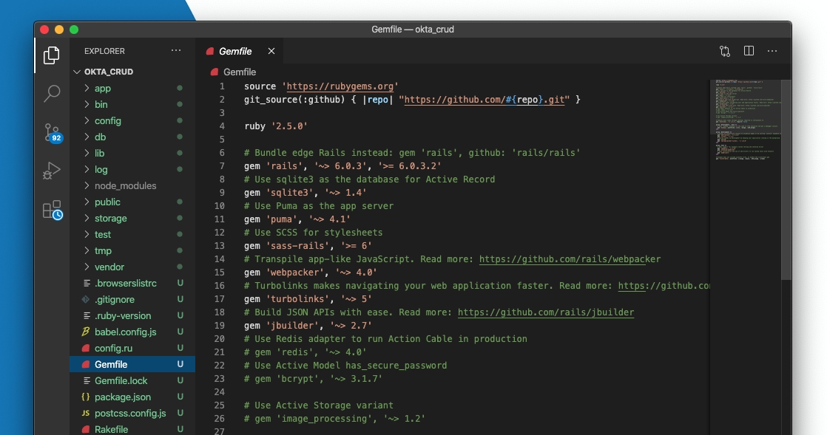Open Gemfile.lock in the file tree
This screenshot has height=435, width=827.
(x=121, y=380)
